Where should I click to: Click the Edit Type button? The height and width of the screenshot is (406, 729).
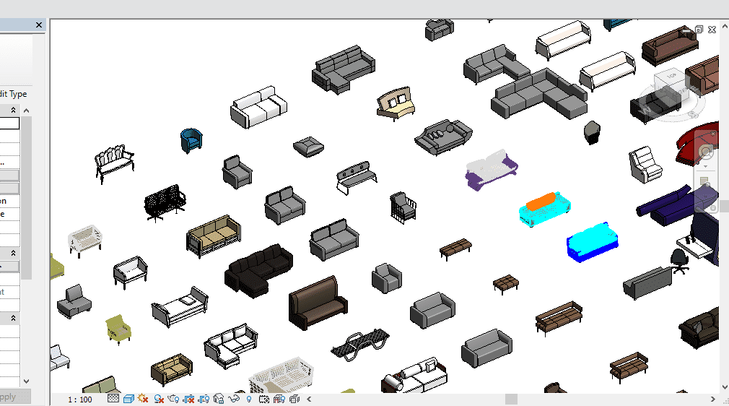tap(13, 94)
